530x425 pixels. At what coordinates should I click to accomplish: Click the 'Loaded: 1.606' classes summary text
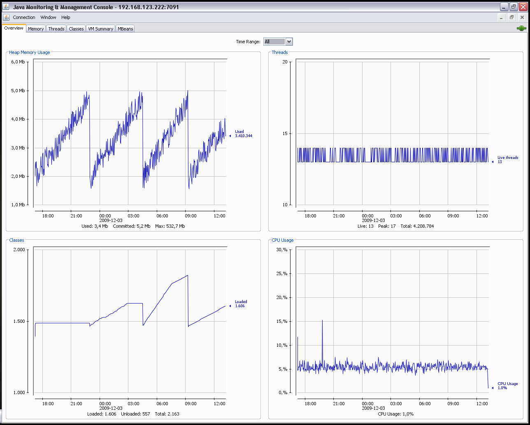point(102,414)
